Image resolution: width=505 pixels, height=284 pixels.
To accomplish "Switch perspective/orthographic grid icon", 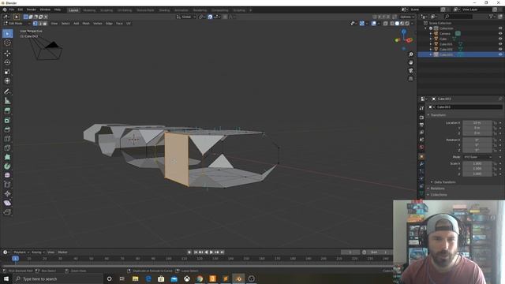I will 410,79.
